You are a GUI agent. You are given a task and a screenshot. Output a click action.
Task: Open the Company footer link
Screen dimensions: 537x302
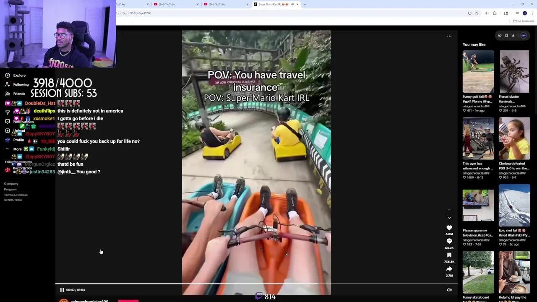point(11,184)
